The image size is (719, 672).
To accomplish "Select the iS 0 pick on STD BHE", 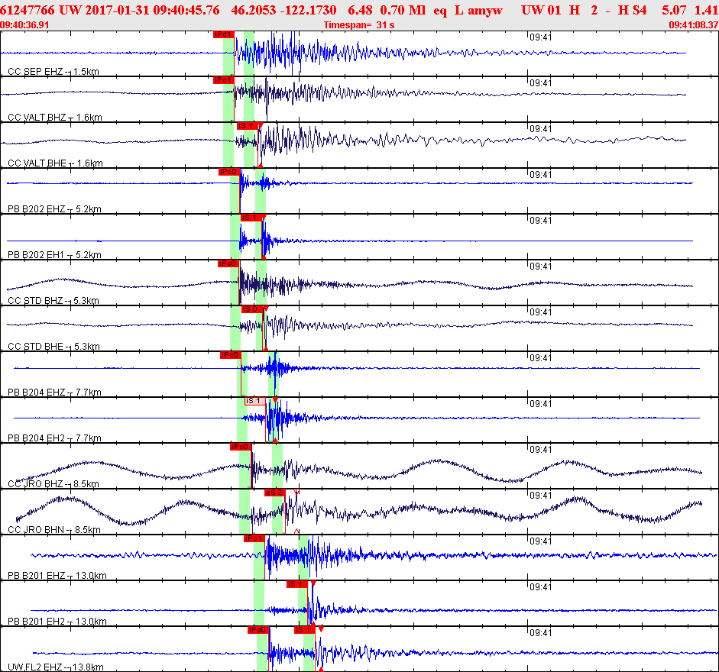I will coord(251,309).
